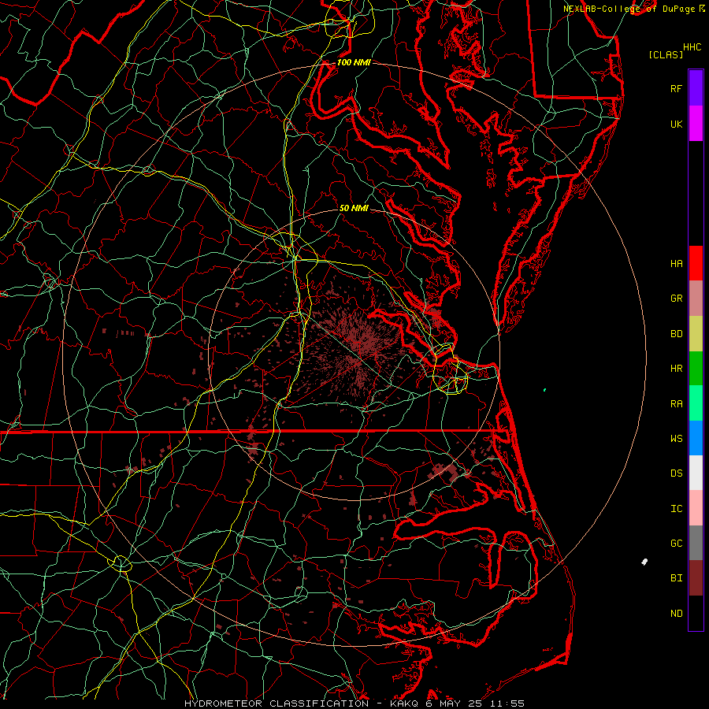This screenshot has width=709, height=709.
Task: Click the 100 NMI range ring label
Action: point(354,62)
